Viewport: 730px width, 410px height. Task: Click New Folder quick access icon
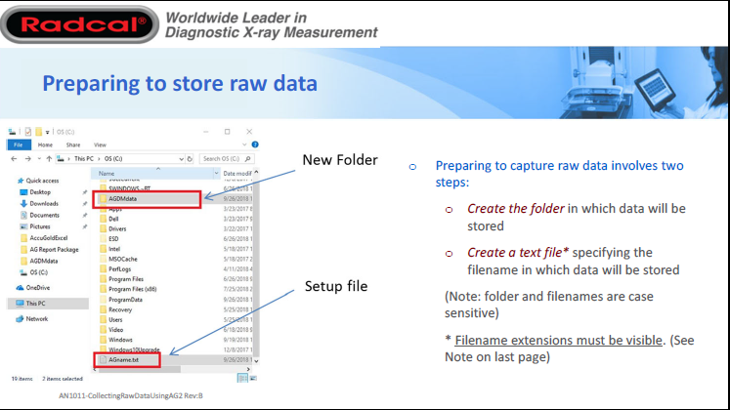(x=39, y=132)
